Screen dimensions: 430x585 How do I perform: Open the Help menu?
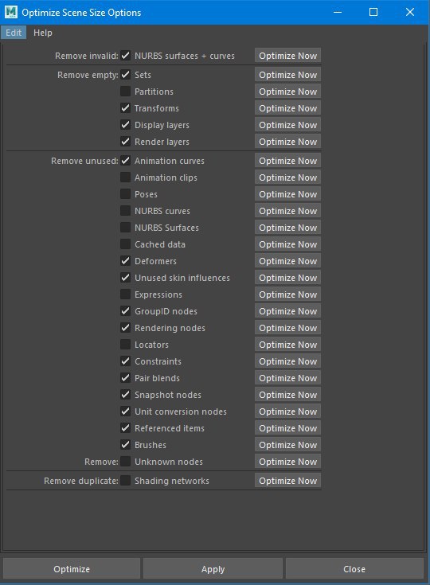click(x=43, y=33)
